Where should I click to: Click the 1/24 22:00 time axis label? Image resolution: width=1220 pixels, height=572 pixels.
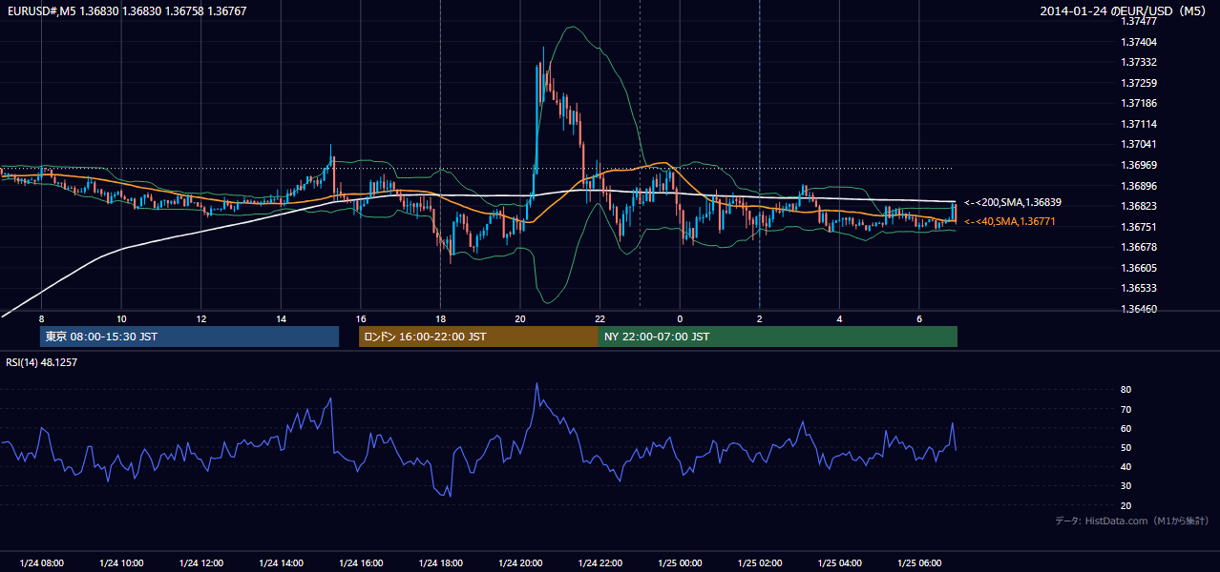pos(600,563)
